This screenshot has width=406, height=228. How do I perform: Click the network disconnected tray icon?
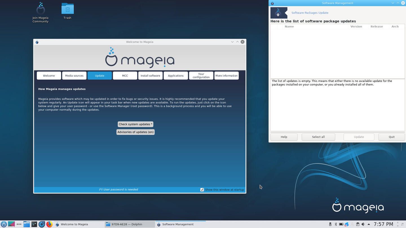coord(347,224)
